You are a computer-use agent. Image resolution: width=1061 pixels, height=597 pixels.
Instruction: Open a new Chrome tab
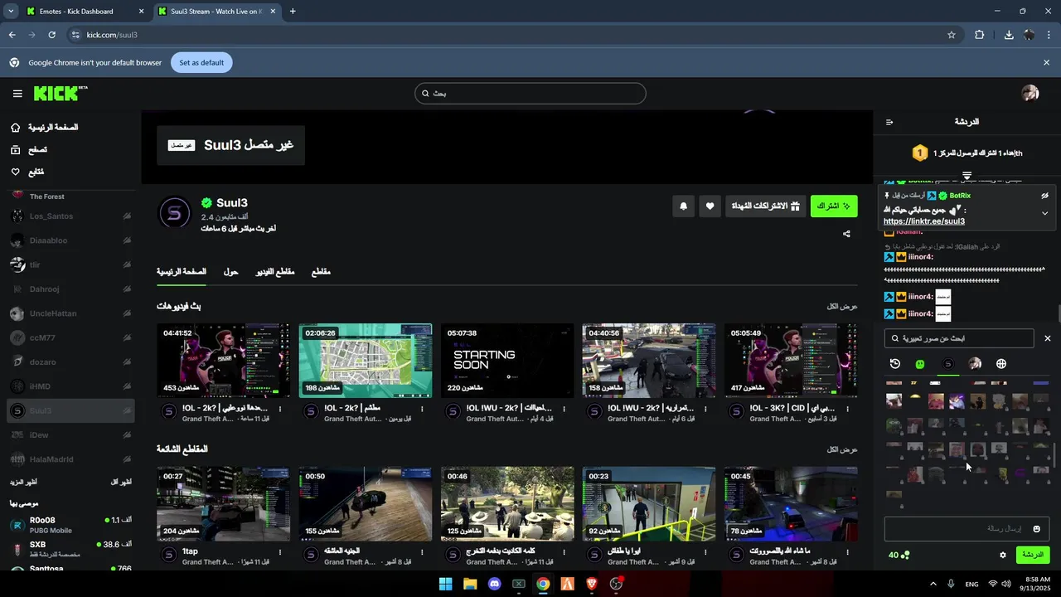293,12
